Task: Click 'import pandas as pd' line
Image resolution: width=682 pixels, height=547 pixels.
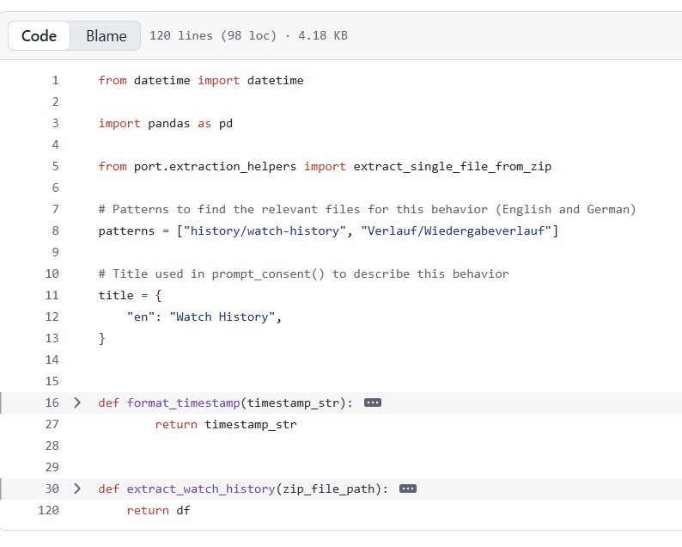Action: point(165,123)
